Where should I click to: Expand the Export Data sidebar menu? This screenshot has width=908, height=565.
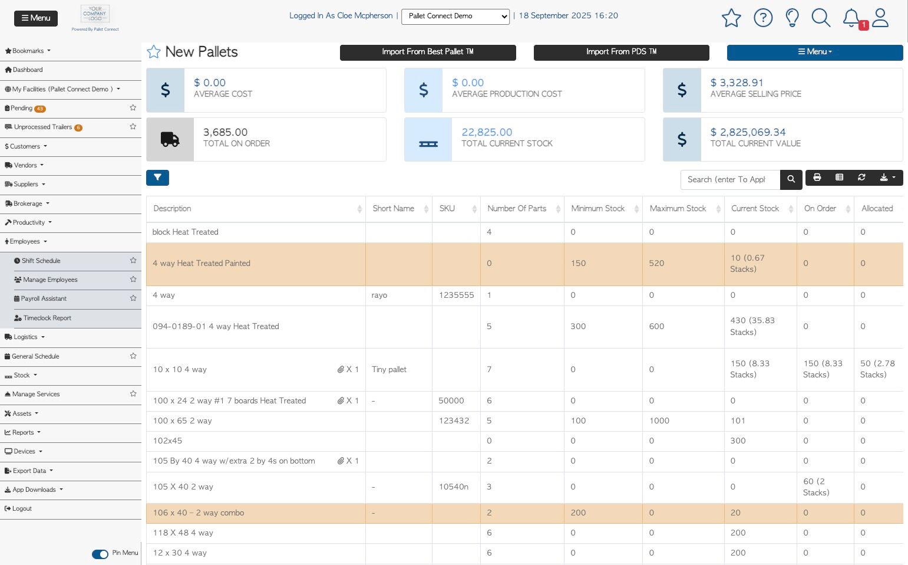(29, 471)
